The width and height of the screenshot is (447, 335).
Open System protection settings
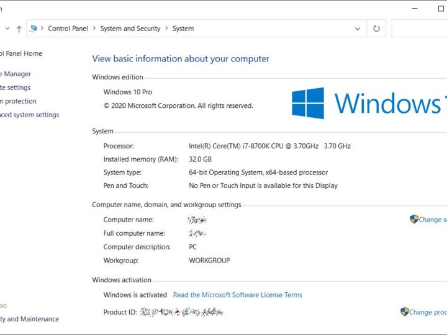click(x=20, y=101)
